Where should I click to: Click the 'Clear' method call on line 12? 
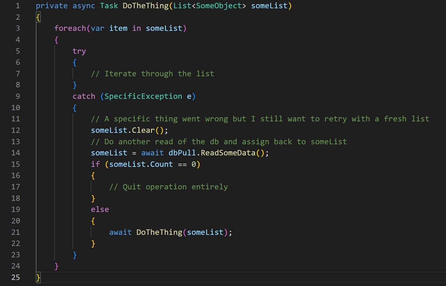tap(143, 130)
